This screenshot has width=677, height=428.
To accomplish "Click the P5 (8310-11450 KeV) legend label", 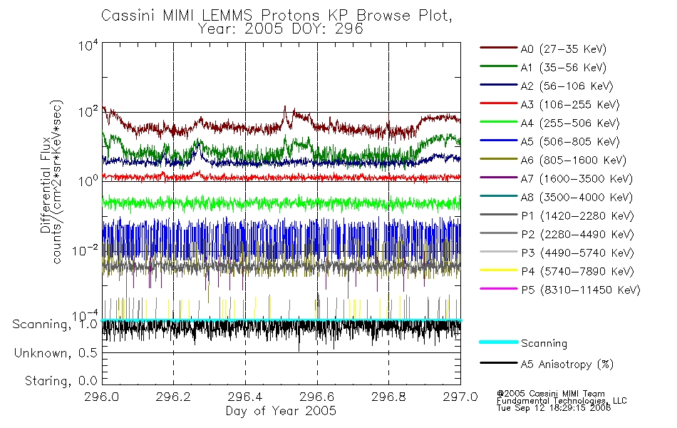I will pyautogui.click(x=581, y=290).
